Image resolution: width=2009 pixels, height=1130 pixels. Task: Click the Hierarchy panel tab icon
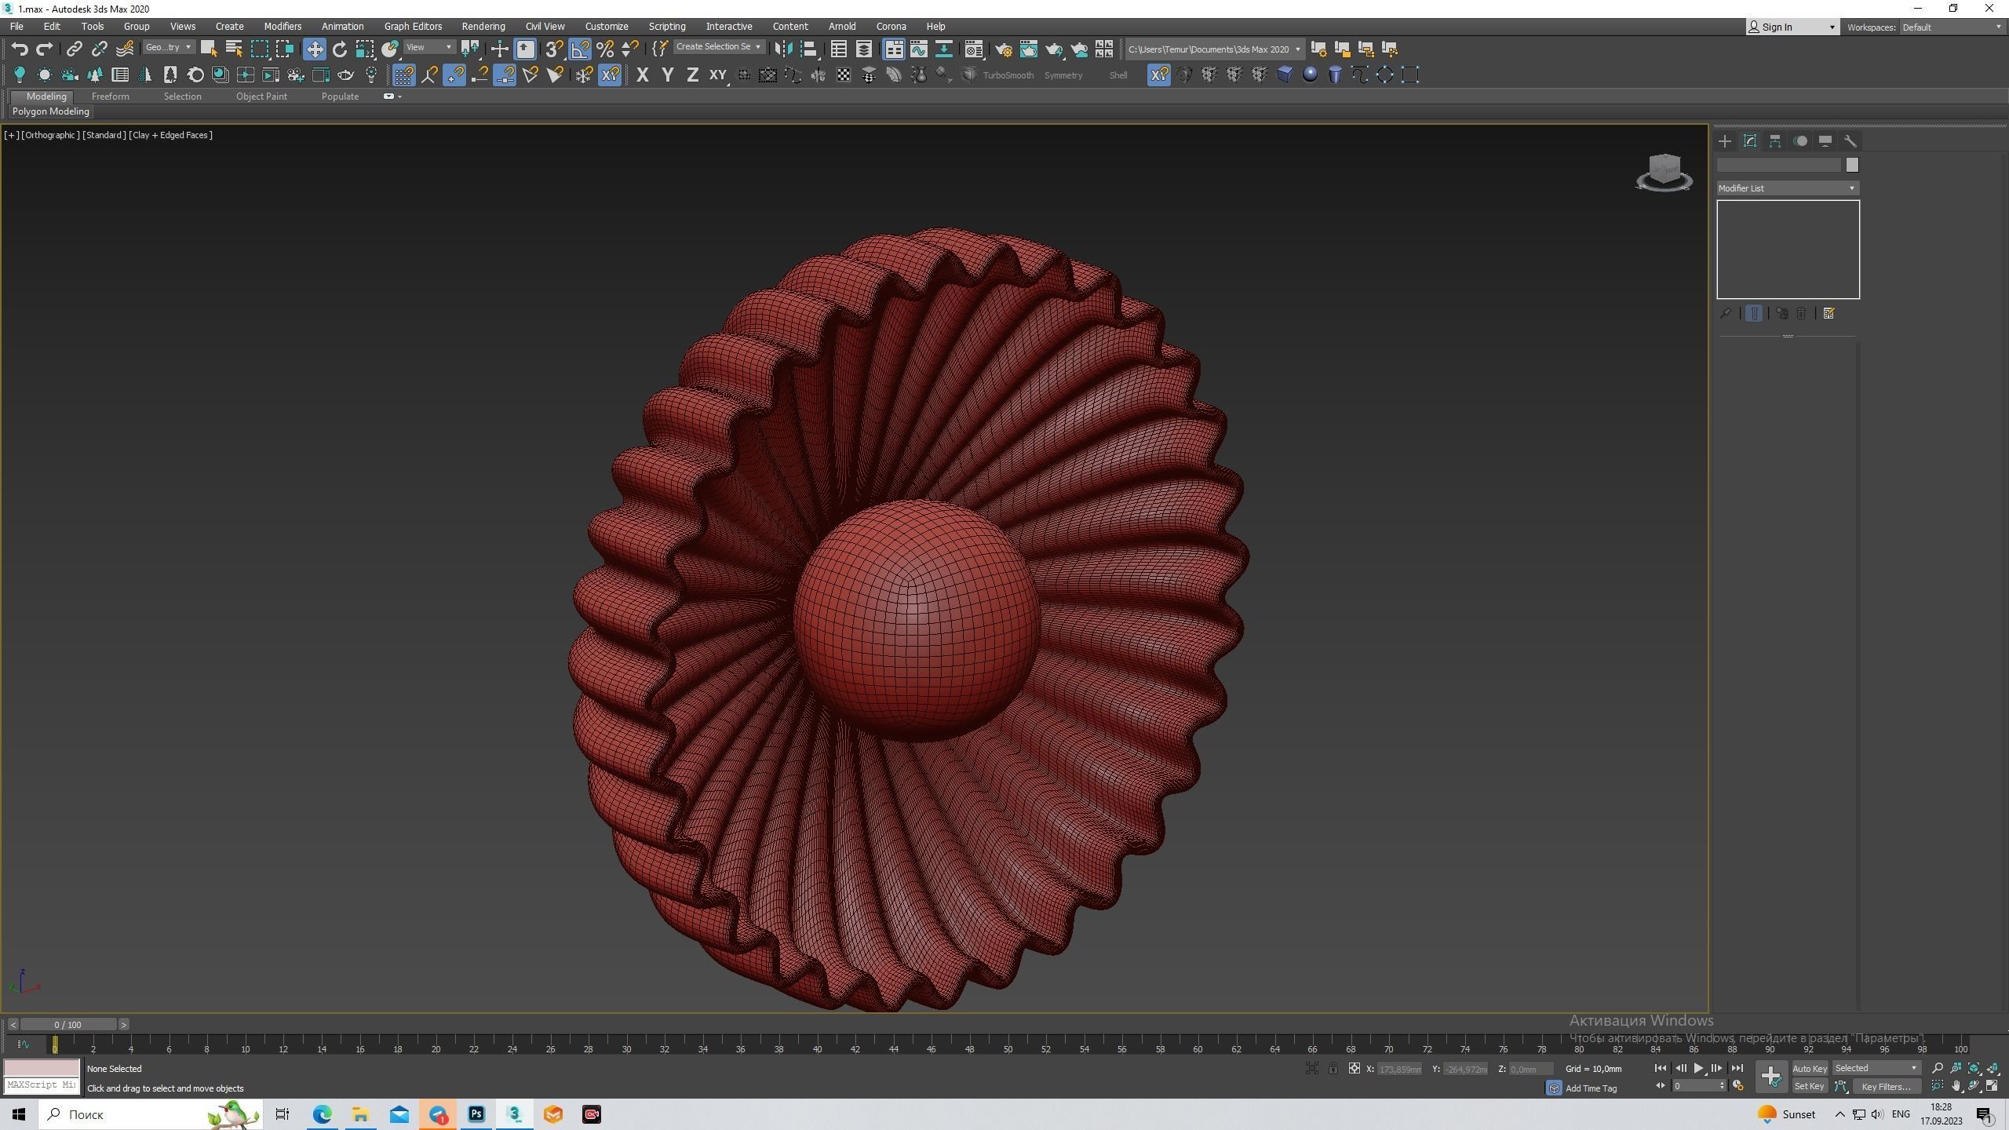(1775, 141)
